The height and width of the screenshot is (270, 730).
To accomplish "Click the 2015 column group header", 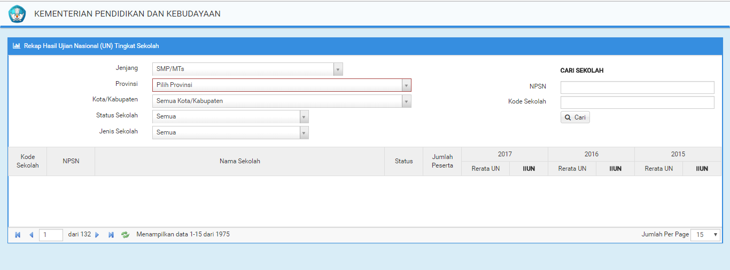I will (x=678, y=154).
